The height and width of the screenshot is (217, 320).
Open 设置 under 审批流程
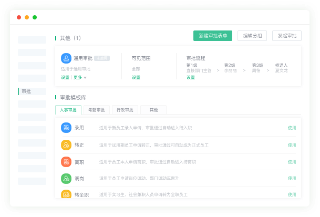[191, 77]
